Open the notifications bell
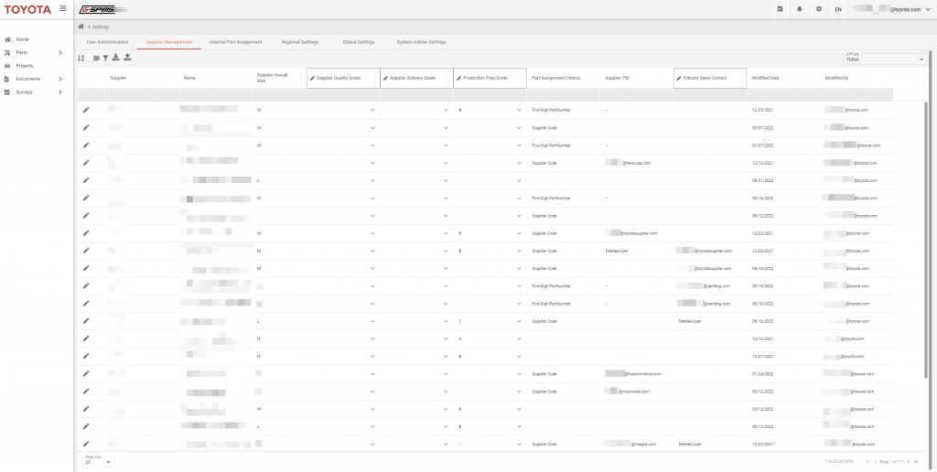Image resolution: width=937 pixels, height=472 pixels. pos(800,9)
